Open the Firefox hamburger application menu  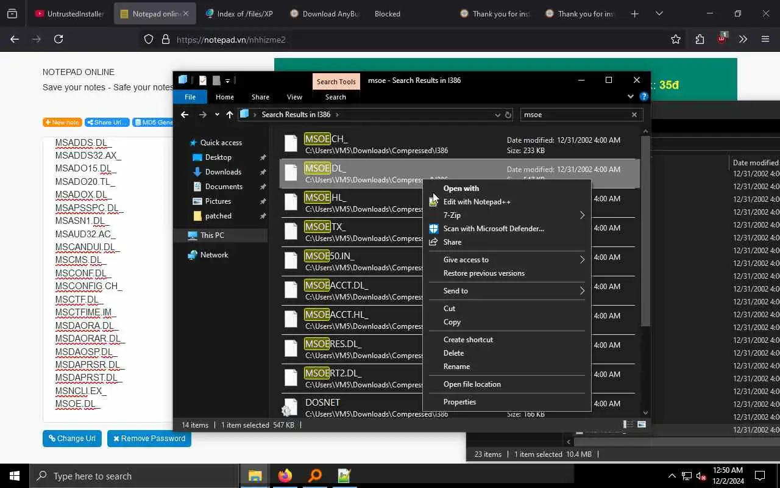(x=765, y=39)
